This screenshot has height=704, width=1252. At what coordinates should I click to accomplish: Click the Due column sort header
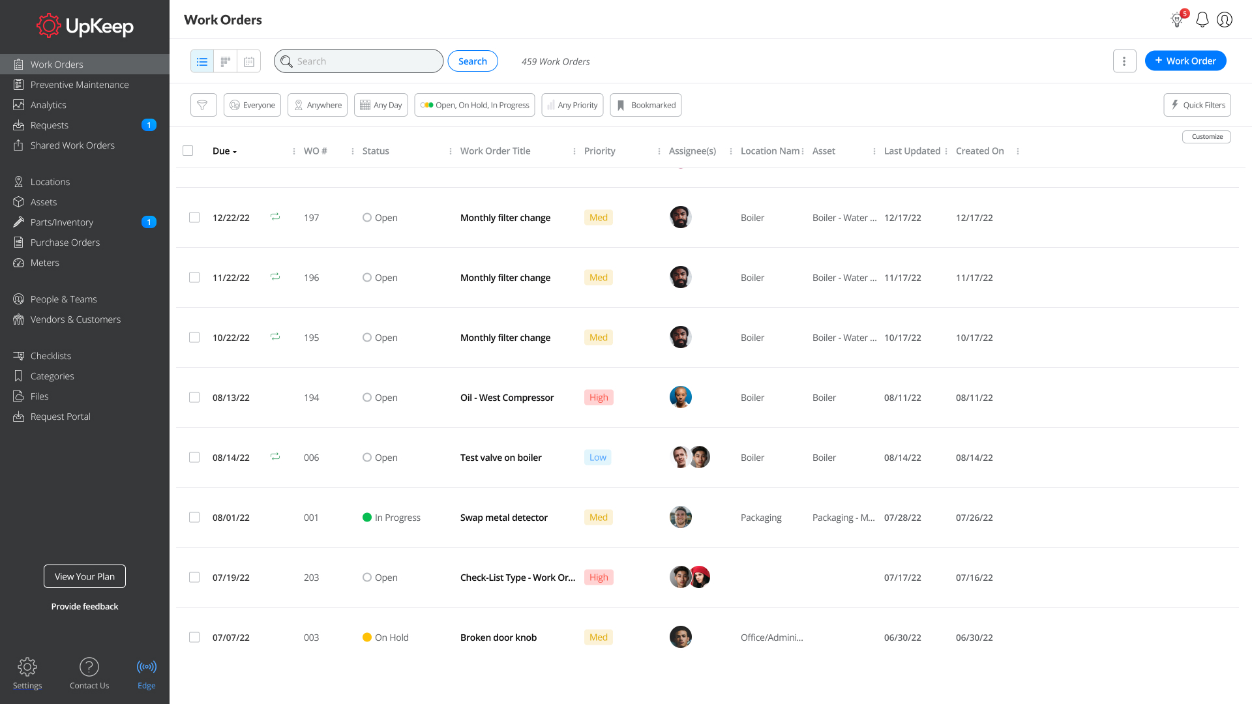tap(224, 151)
